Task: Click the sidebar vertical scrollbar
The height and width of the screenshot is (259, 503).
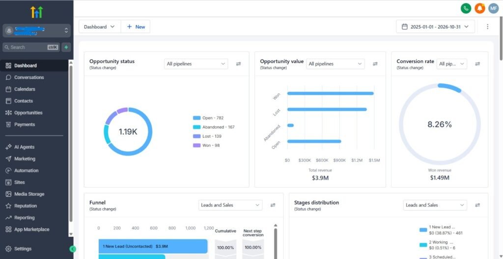Action: 71,144
